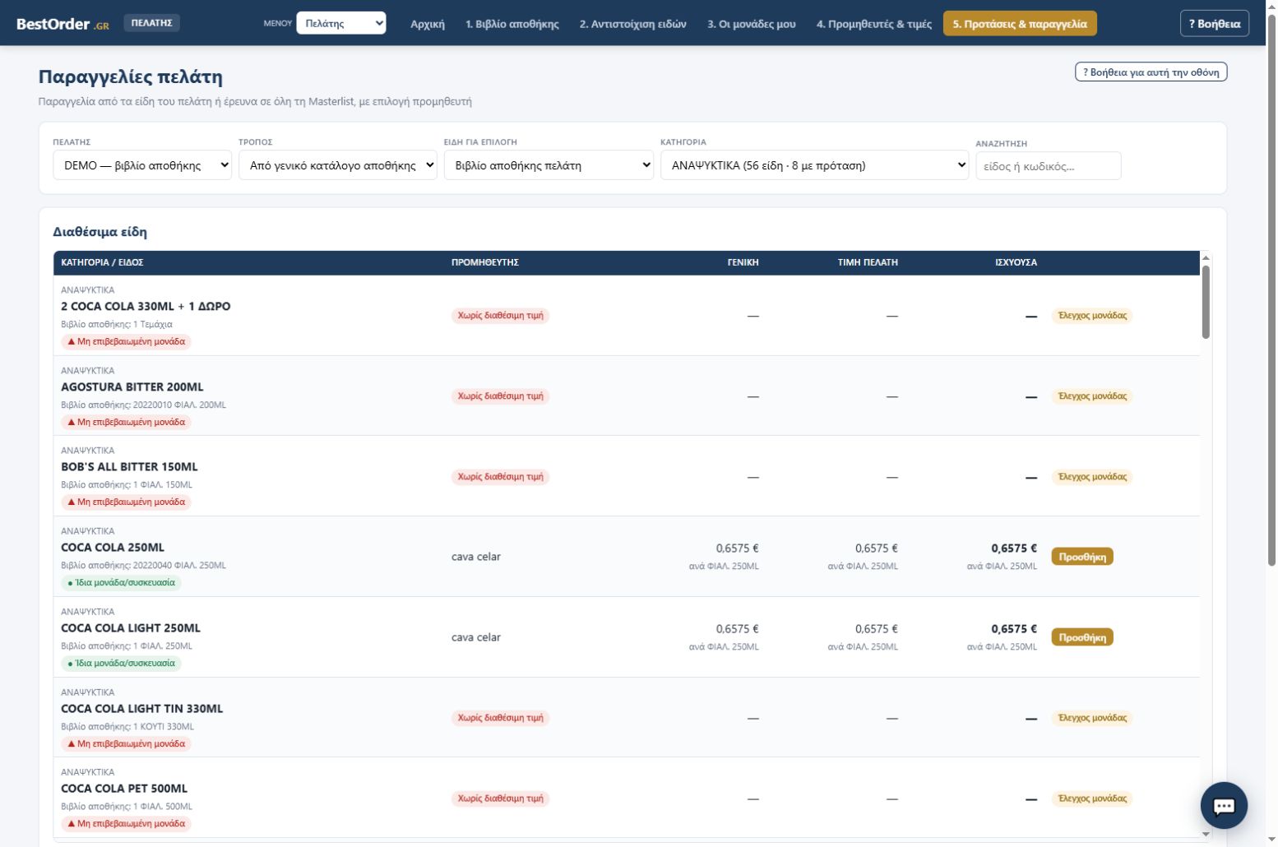Go to Αρχική tab
Screen dimensions: 1278x847
428,24
